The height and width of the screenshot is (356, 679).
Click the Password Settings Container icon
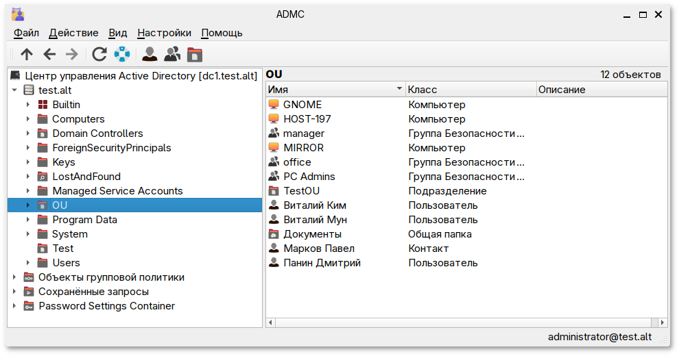pyautogui.click(x=29, y=306)
